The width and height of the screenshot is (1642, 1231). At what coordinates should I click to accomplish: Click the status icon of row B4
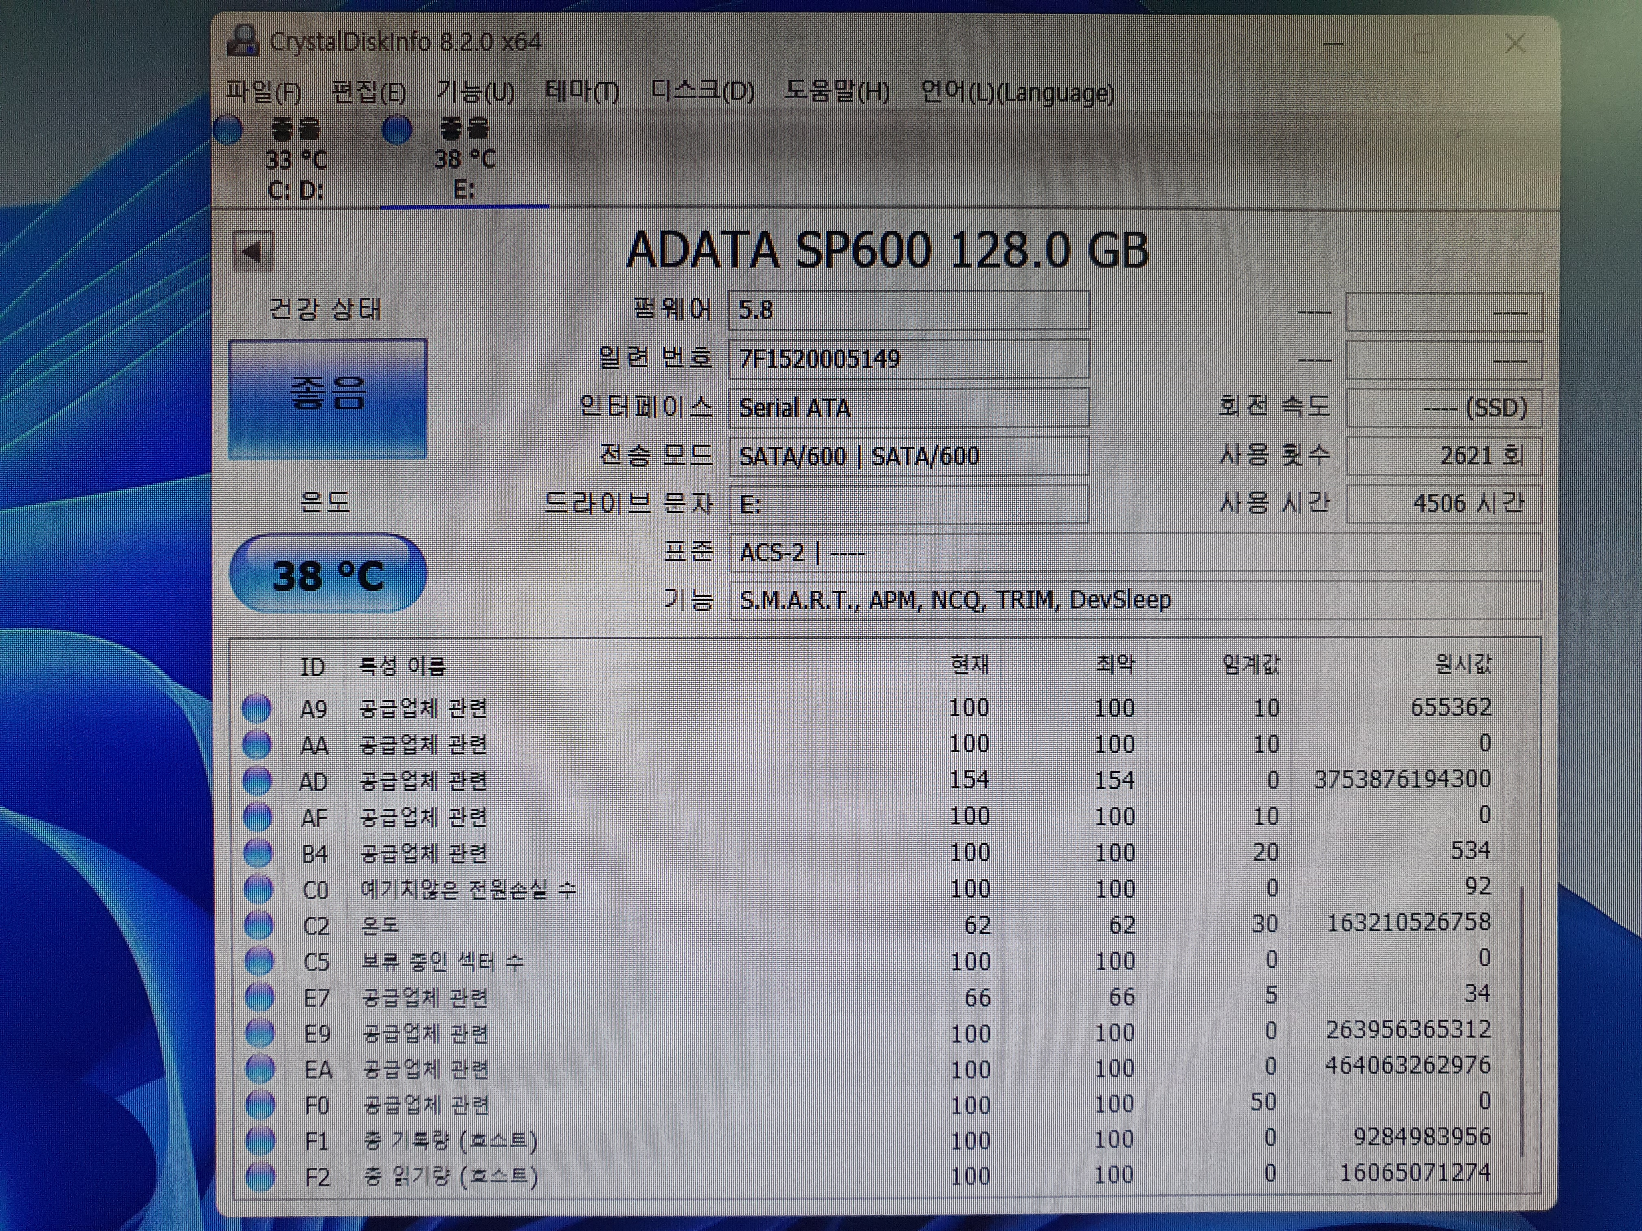[258, 853]
